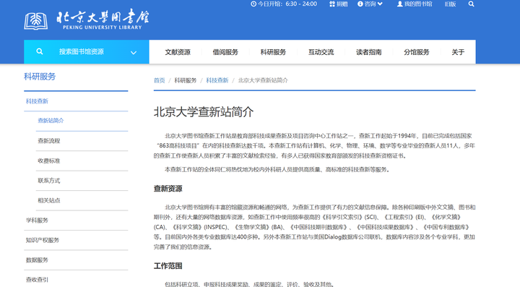The height and width of the screenshot is (287, 520).
Task: Click the donation gift icon
Action: coord(332,4)
